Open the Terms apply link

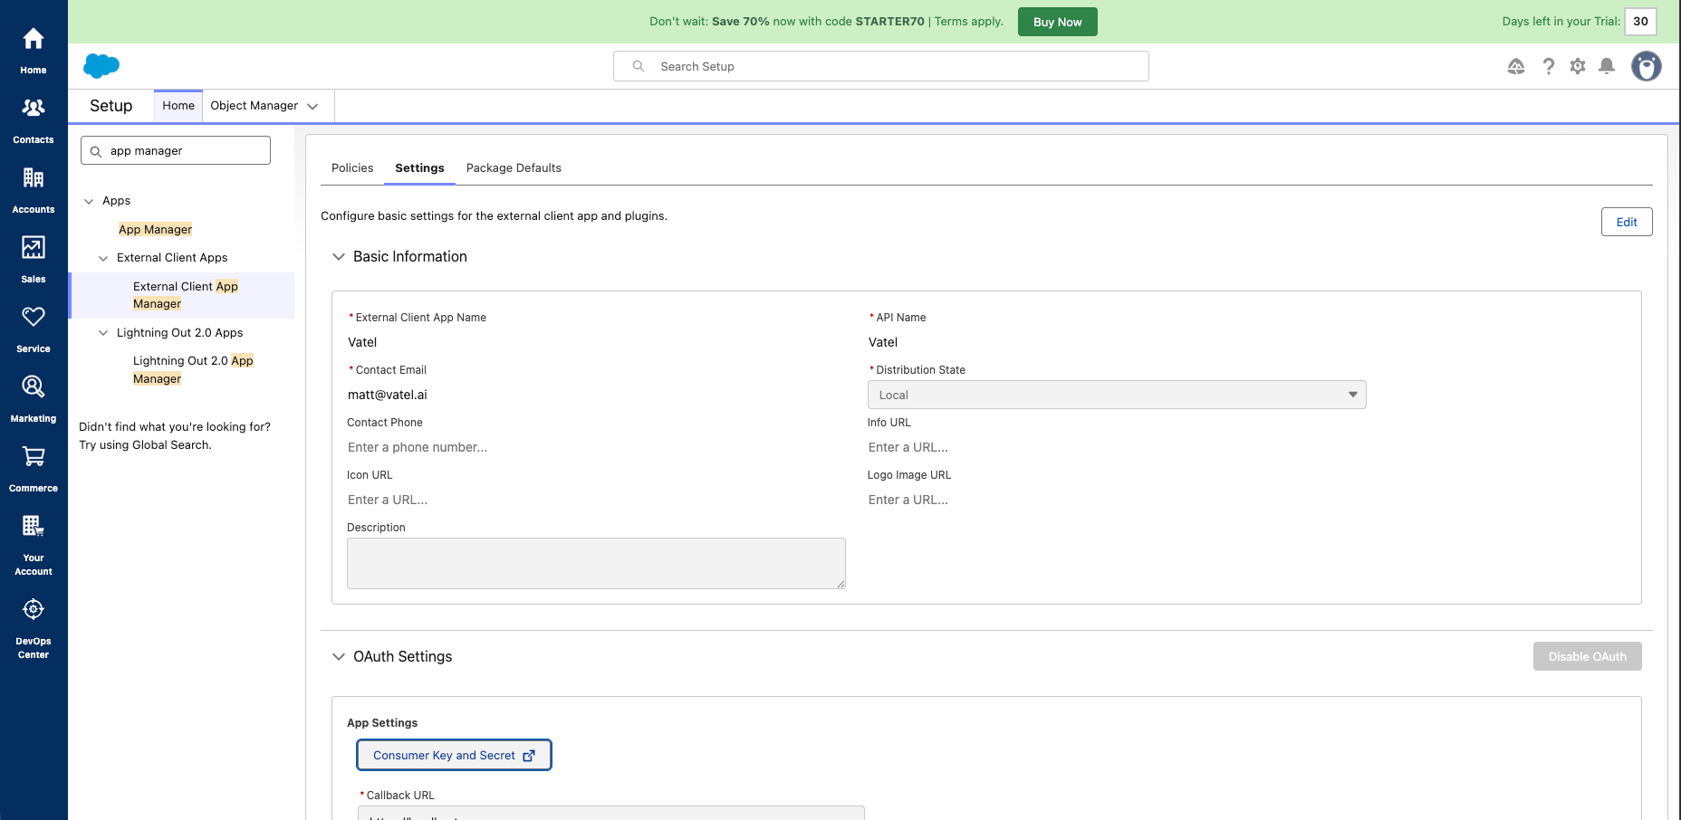pyautogui.click(x=968, y=22)
